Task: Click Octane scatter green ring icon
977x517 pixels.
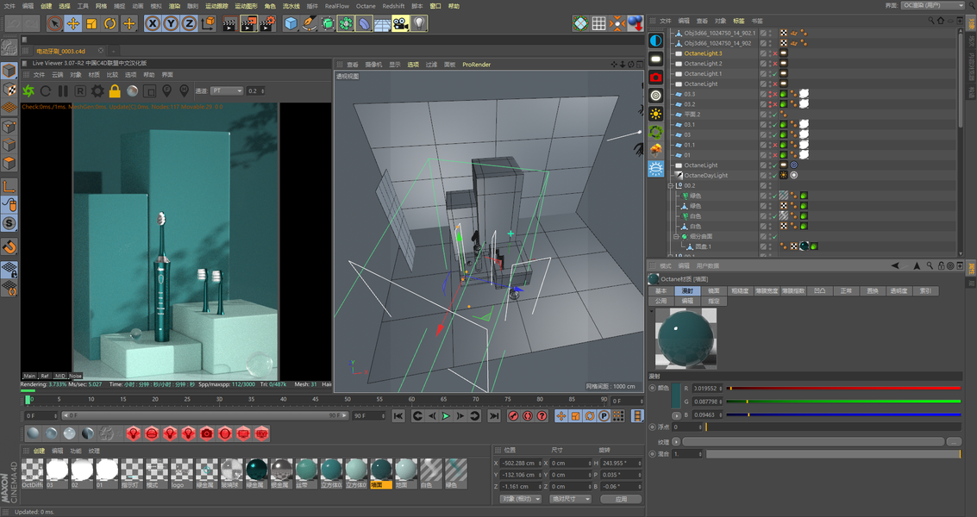Action: [655, 132]
